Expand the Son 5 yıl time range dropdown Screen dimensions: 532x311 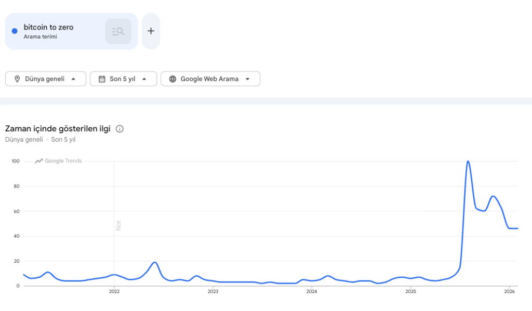123,79
